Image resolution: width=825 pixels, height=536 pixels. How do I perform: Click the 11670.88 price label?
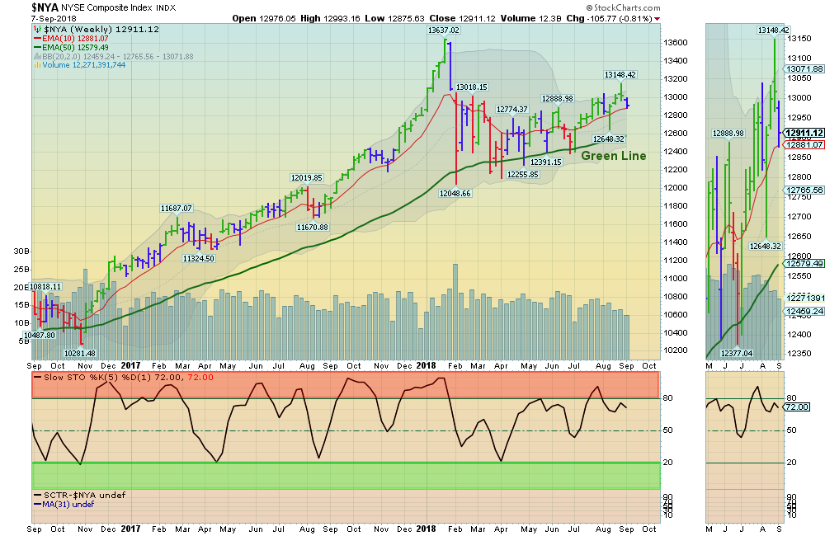(312, 228)
